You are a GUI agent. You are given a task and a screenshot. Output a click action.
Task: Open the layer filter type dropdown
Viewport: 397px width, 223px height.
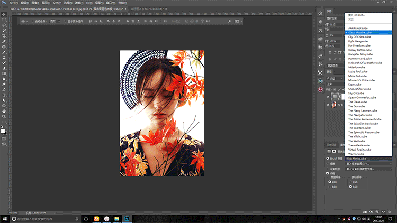[335, 78]
